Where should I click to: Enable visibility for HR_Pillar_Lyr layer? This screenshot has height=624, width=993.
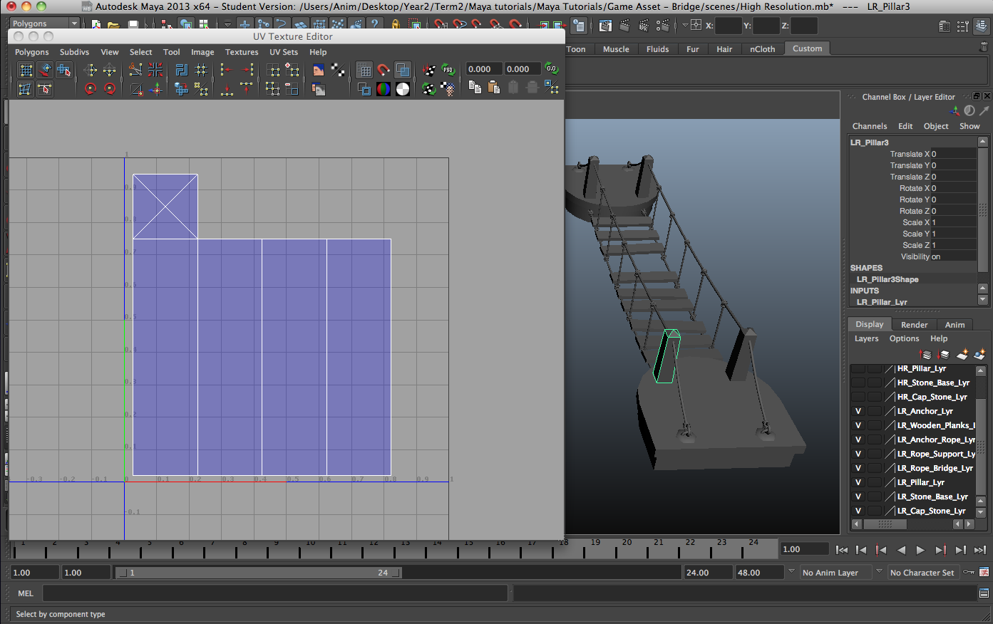coord(858,368)
